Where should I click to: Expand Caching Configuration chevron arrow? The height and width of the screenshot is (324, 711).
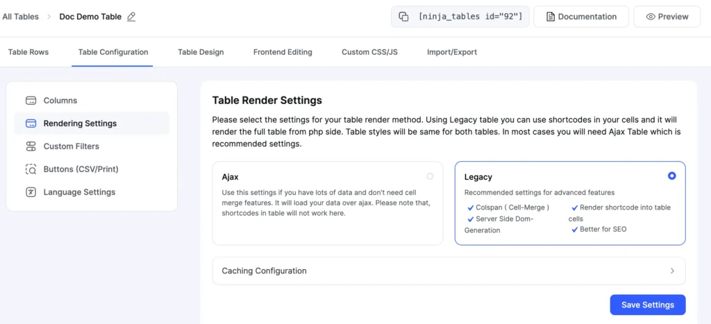pos(672,271)
